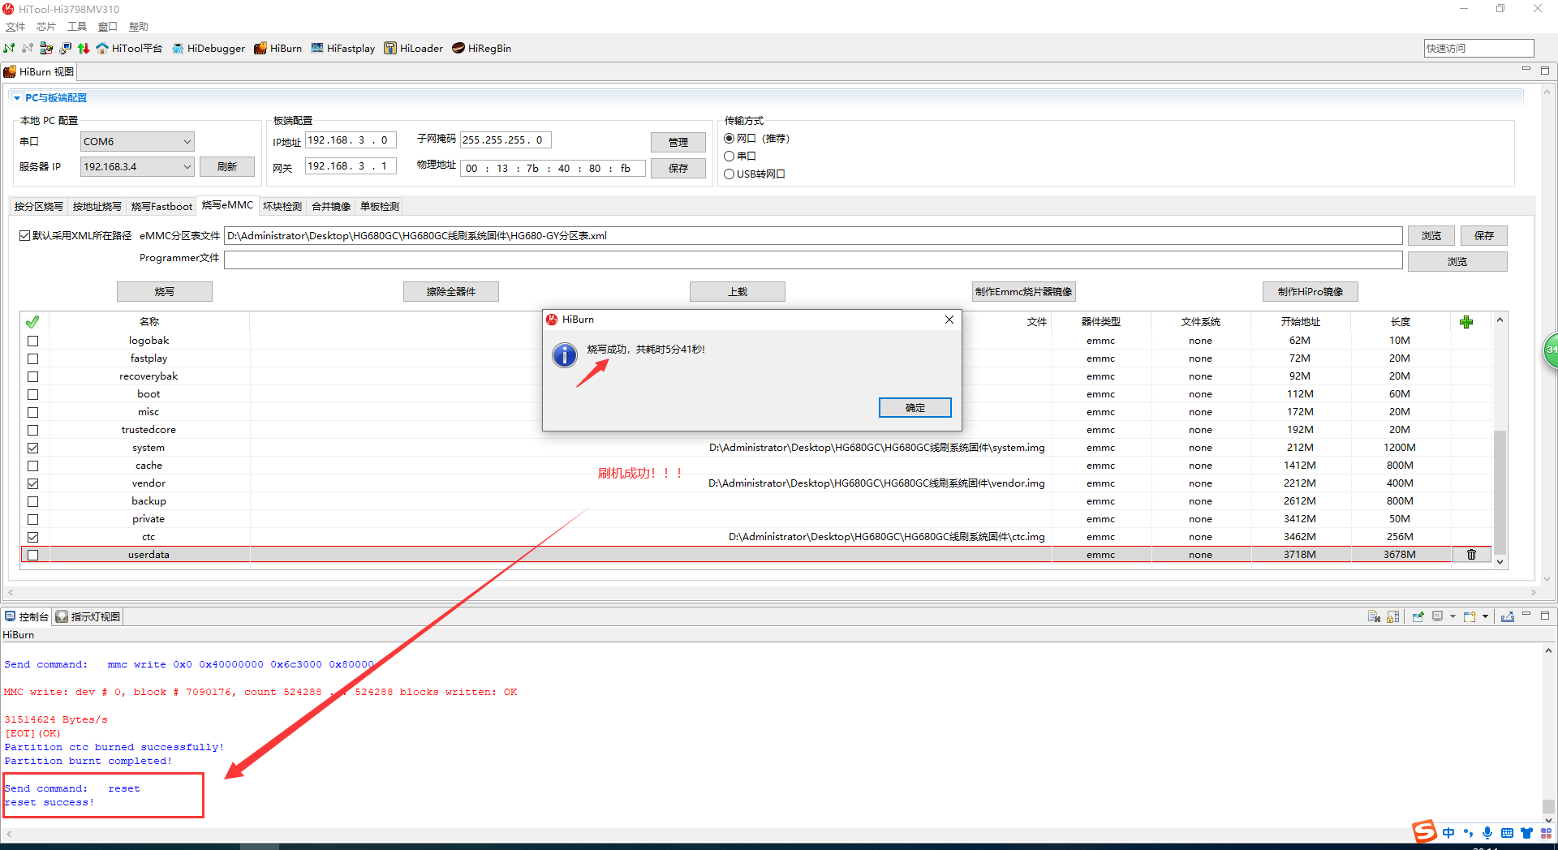Click the 上载 upload button
Screen dimensions: 1558x850
738,292
